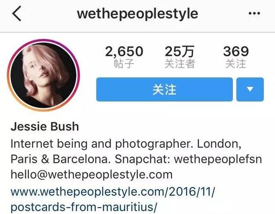Open the three-dot more options menu

click(254, 13)
